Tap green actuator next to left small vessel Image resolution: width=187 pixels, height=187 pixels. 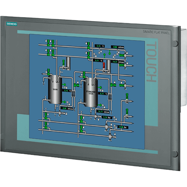pyautogui.click(x=63, y=63)
